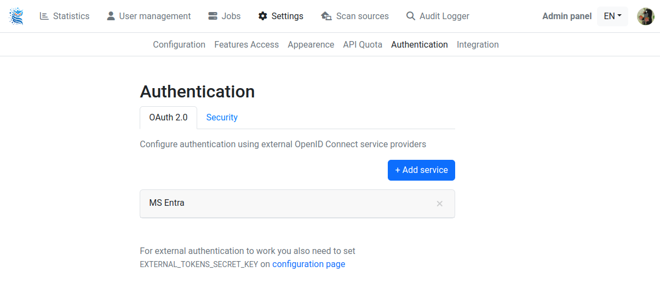Image resolution: width=660 pixels, height=289 pixels.
Task: Remove the MS Entra service
Action: (439, 204)
